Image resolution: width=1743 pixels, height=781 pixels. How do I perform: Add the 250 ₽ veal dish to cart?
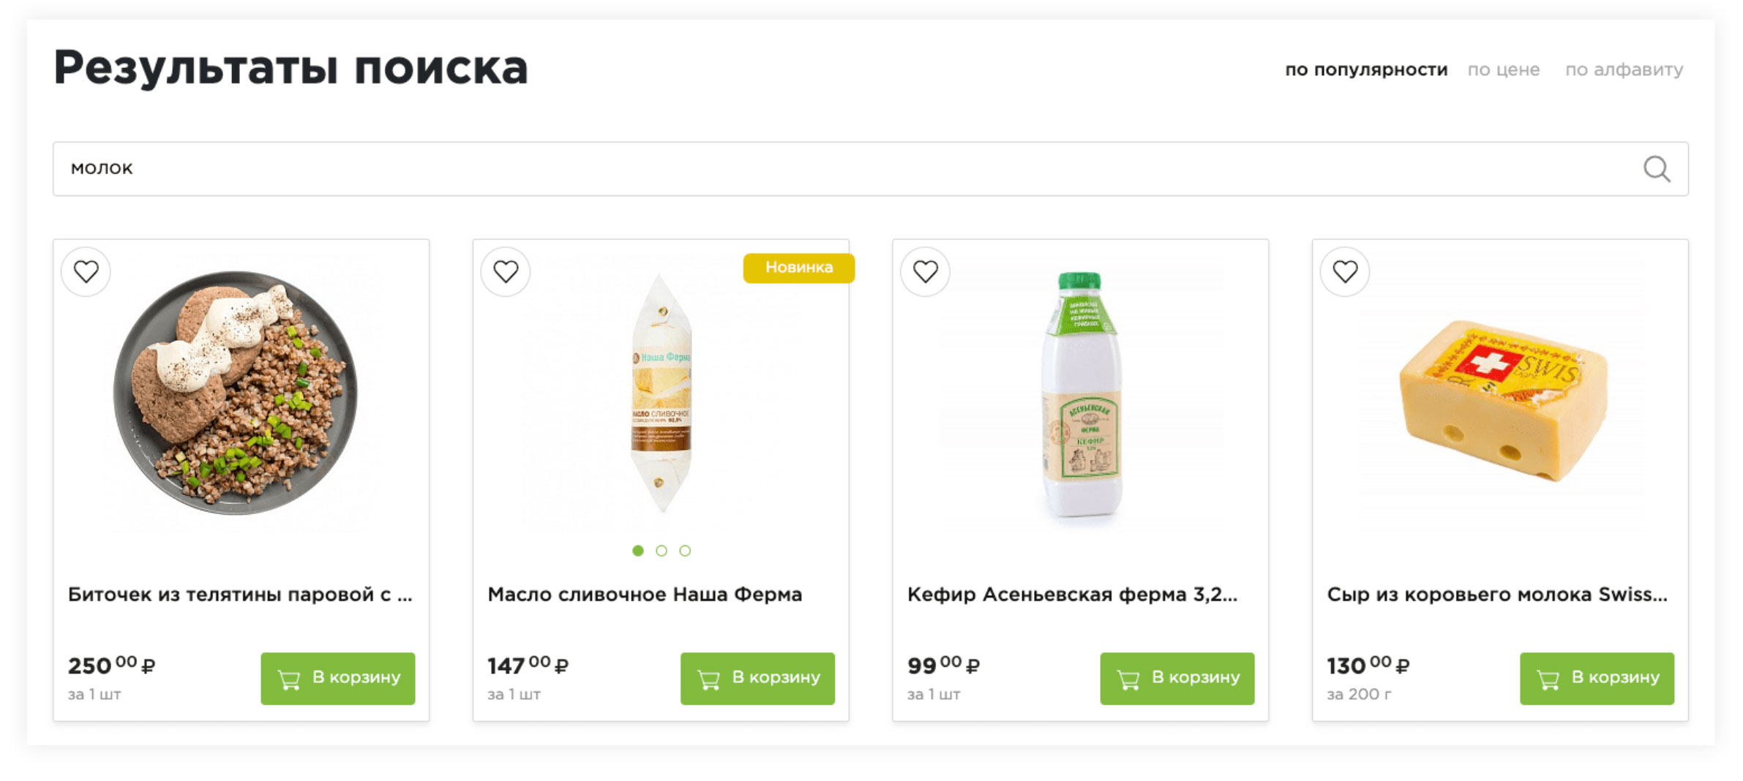coord(337,678)
